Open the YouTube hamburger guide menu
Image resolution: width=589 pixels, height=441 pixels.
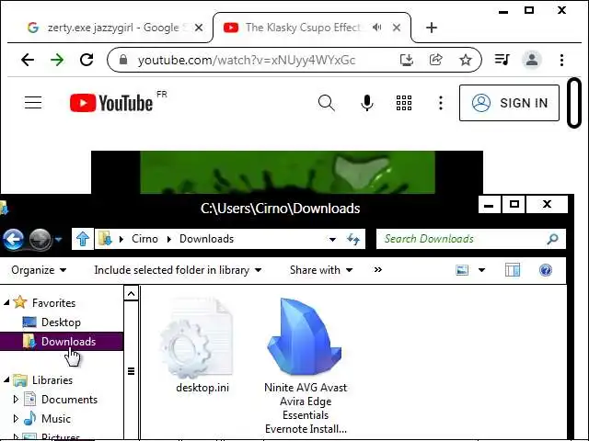pyautogui.click(x=33, y=102)
